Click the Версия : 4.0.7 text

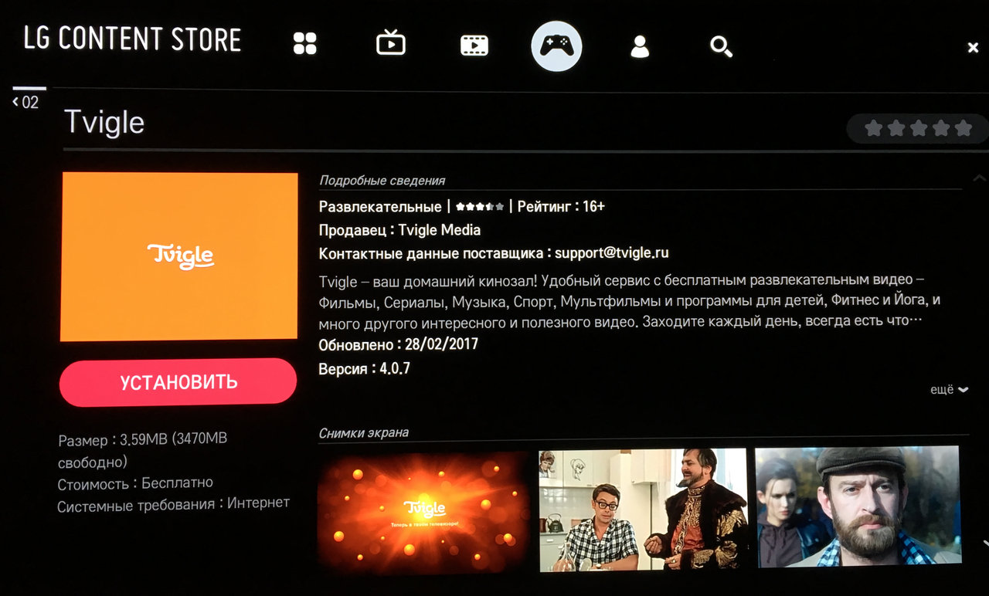coord(365,369)
